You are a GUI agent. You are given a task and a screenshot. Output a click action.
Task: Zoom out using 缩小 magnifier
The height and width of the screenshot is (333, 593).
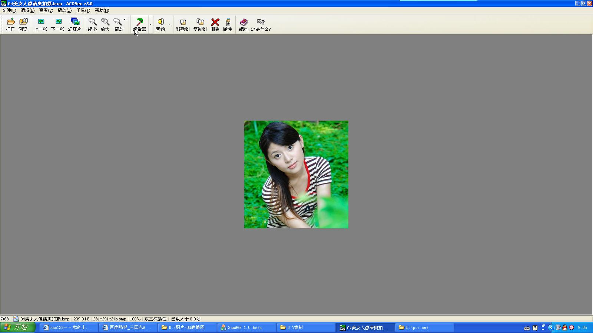[92, 24]
